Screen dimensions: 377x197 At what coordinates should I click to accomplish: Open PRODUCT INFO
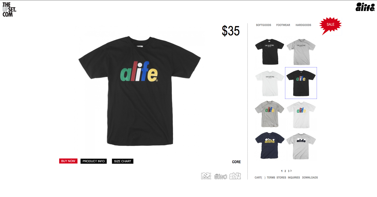click(94, 161)
